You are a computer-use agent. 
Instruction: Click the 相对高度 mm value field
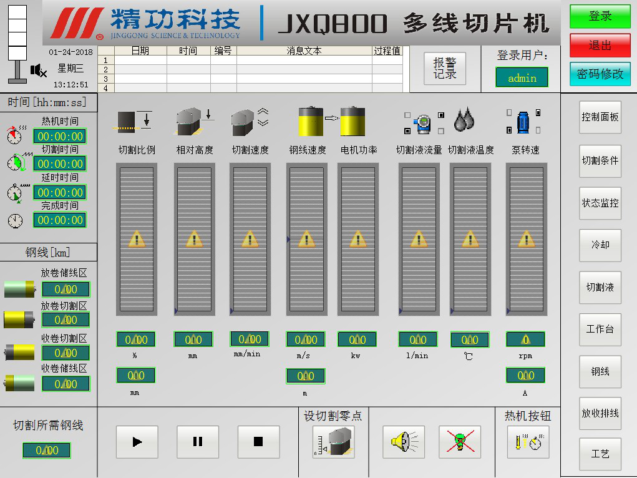click(193, 339)
